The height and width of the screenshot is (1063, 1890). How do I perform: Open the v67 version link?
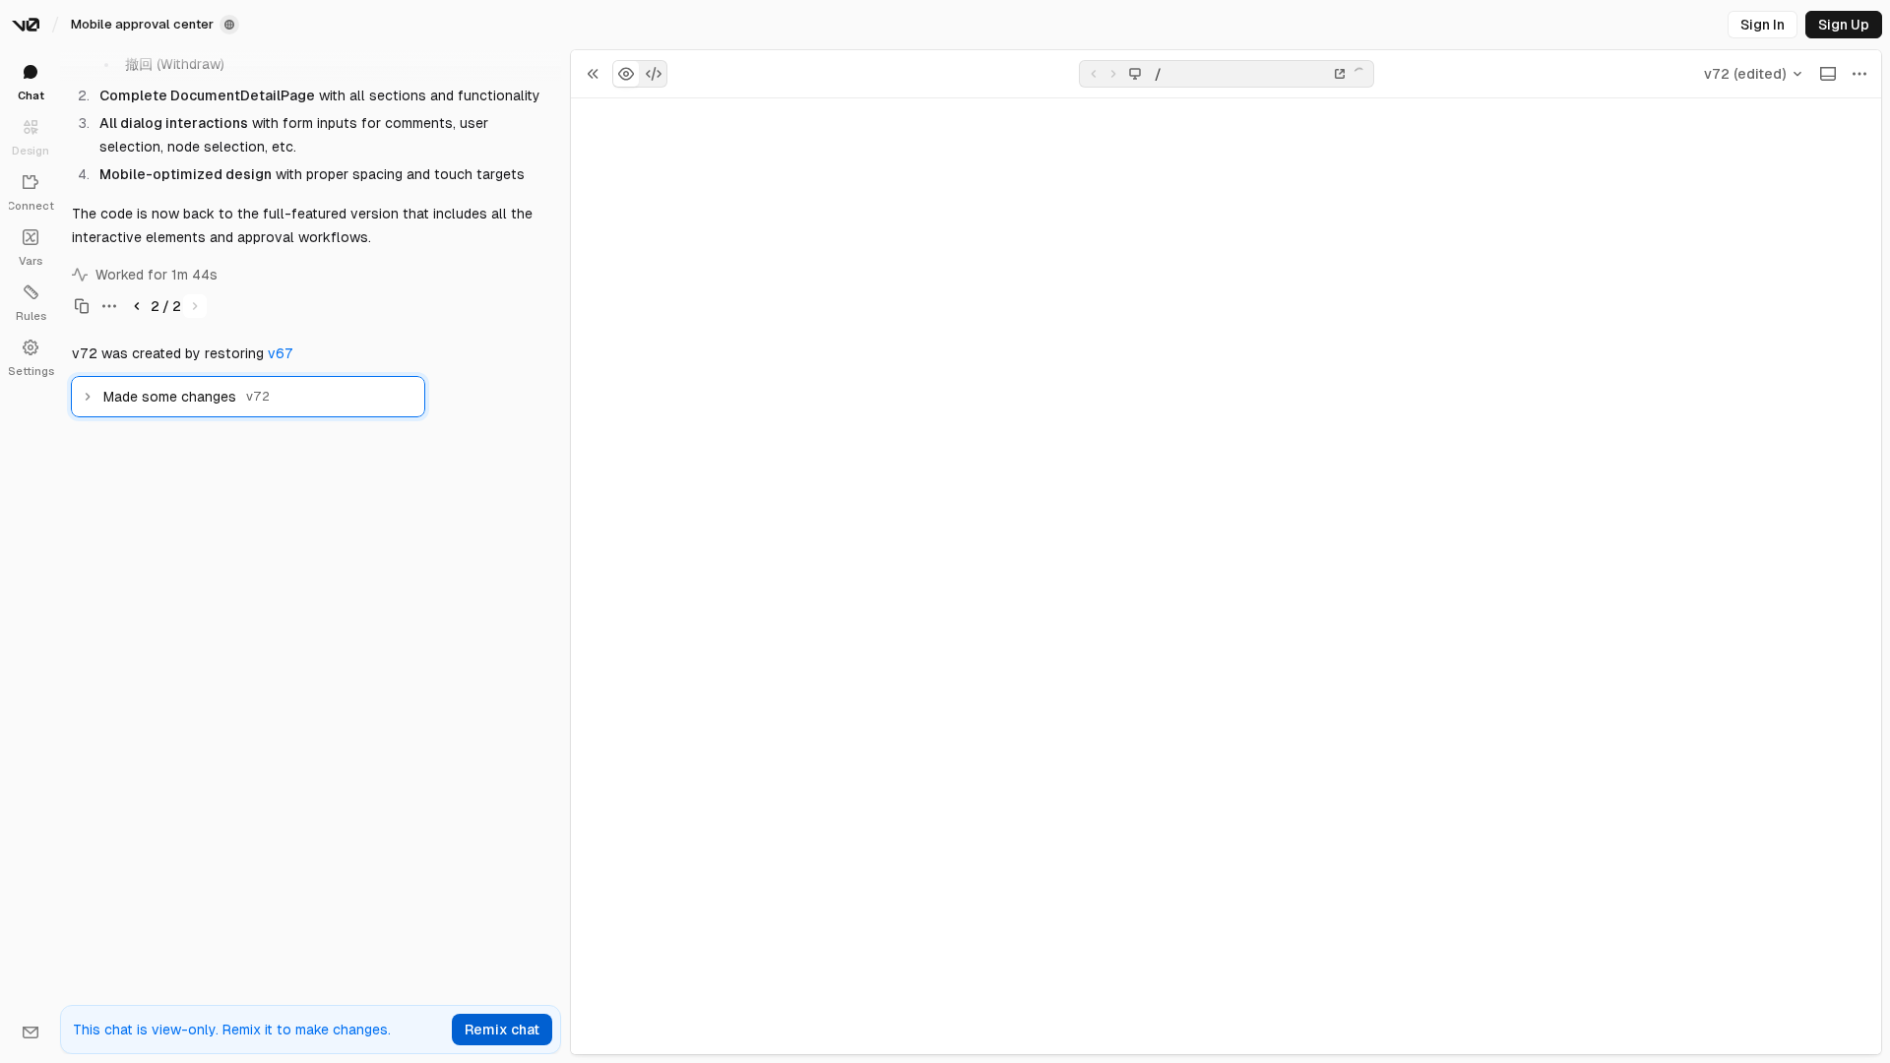pos(280,353)
